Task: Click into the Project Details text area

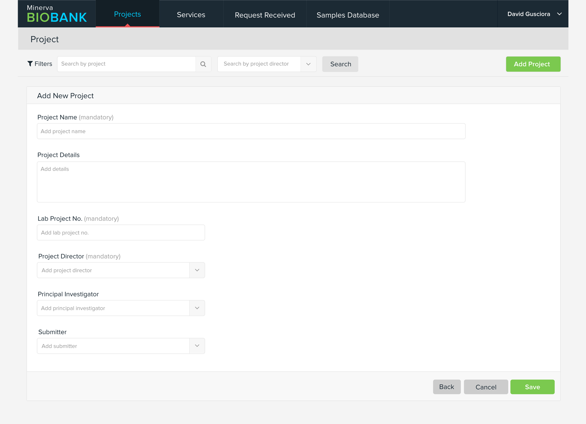Action: [x=251, y=182]
